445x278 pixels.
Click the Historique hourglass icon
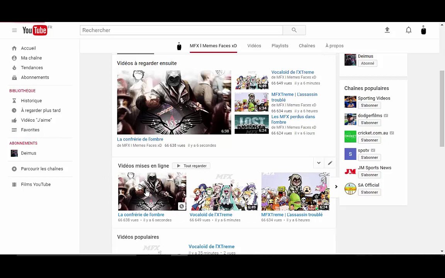coord(14,101)
